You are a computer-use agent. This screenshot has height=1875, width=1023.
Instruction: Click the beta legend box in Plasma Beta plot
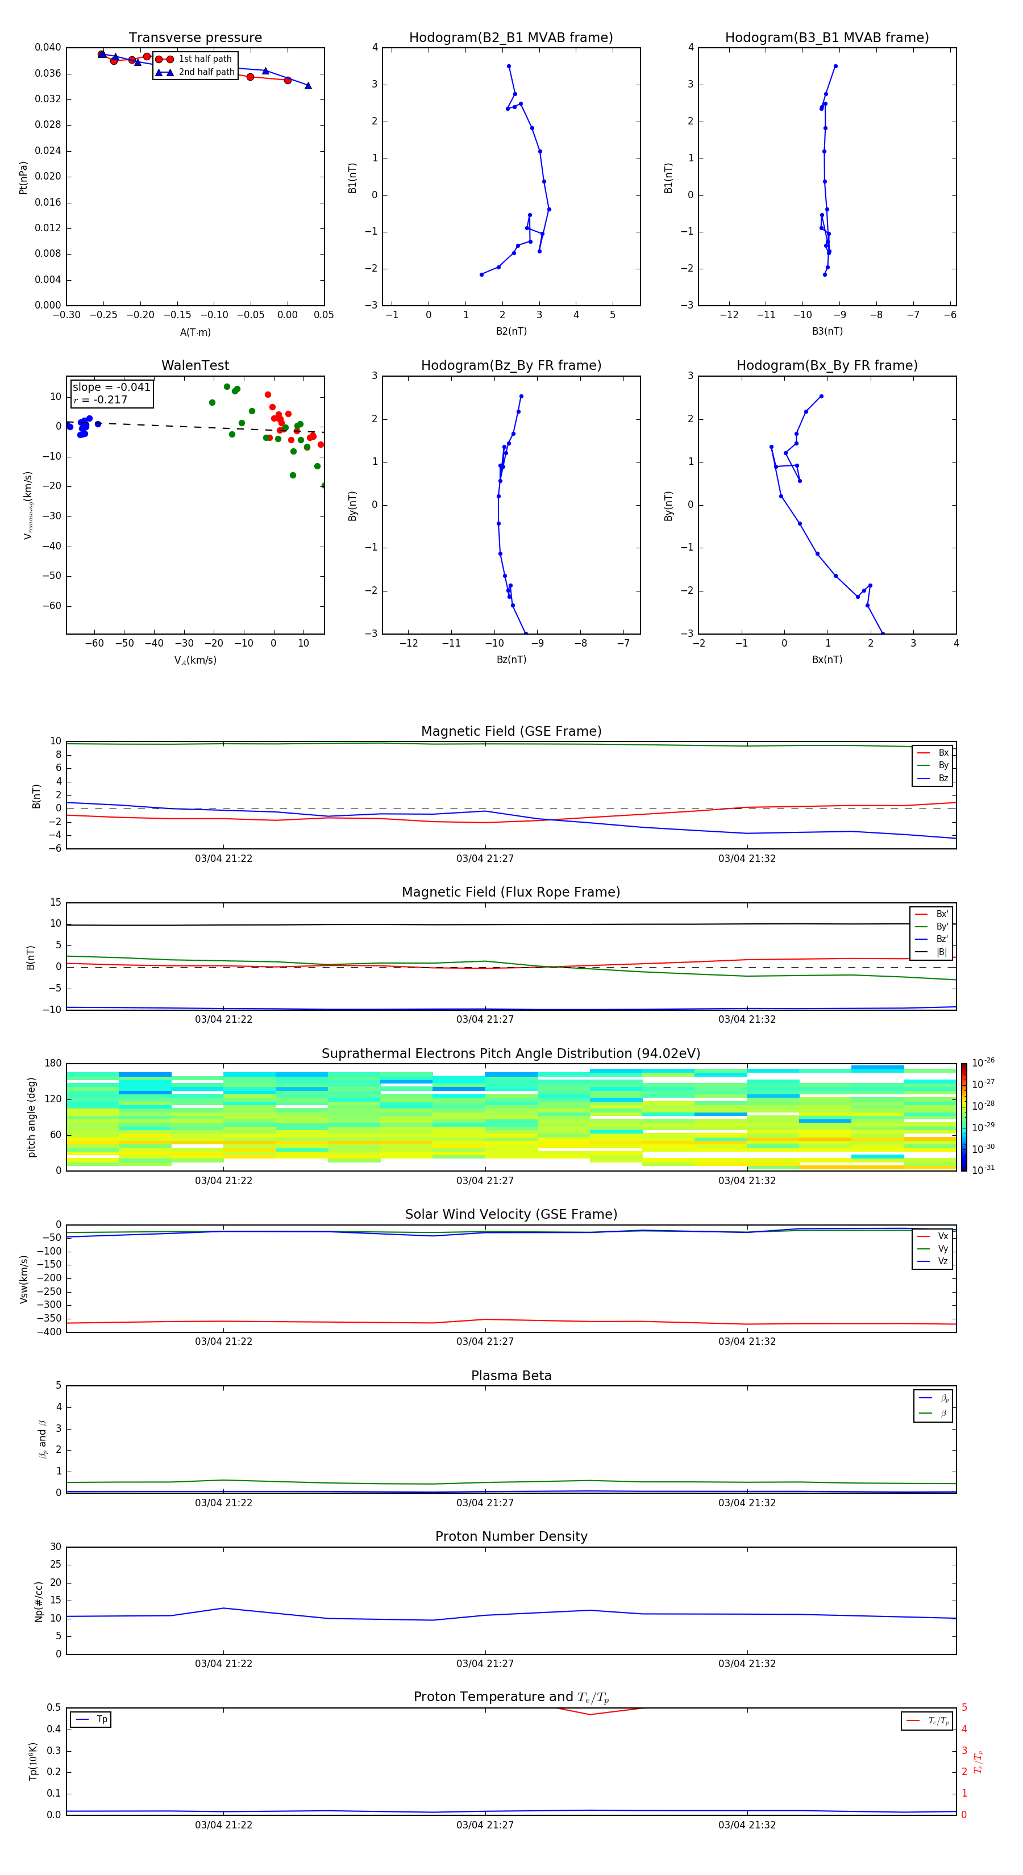coord(933,1406)
